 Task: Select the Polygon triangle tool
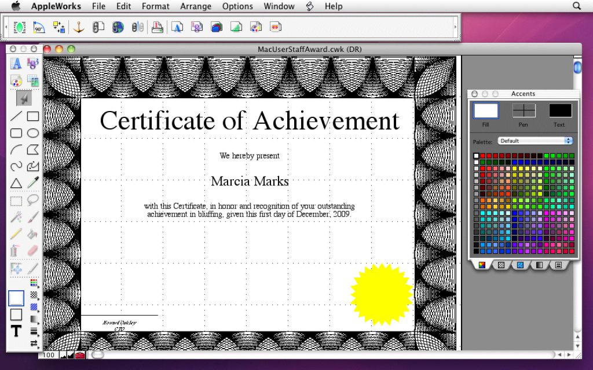pos(16,183)
